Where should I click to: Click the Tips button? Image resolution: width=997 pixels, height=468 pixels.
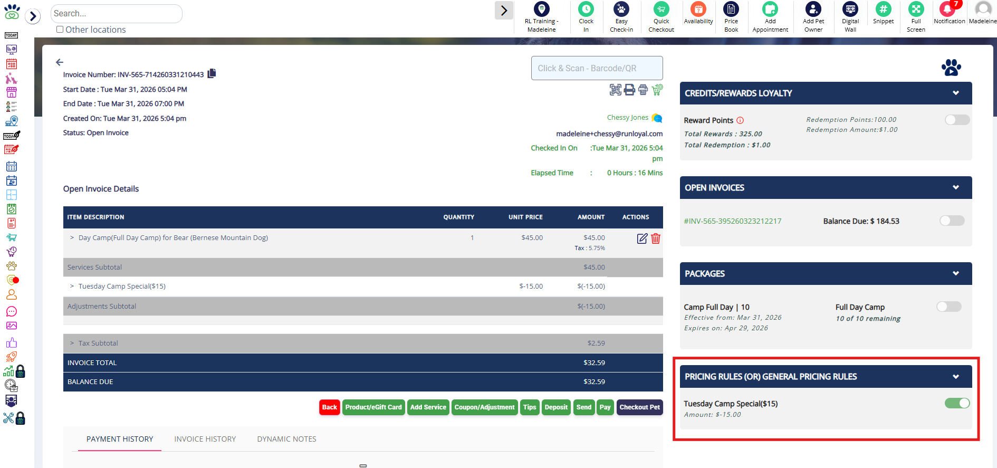click(530, 407)
